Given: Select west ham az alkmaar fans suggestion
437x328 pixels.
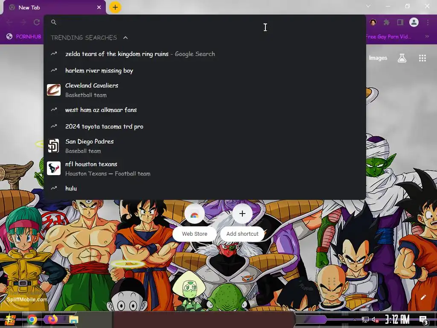Looking at the screenshot, I should click(205, 110).
